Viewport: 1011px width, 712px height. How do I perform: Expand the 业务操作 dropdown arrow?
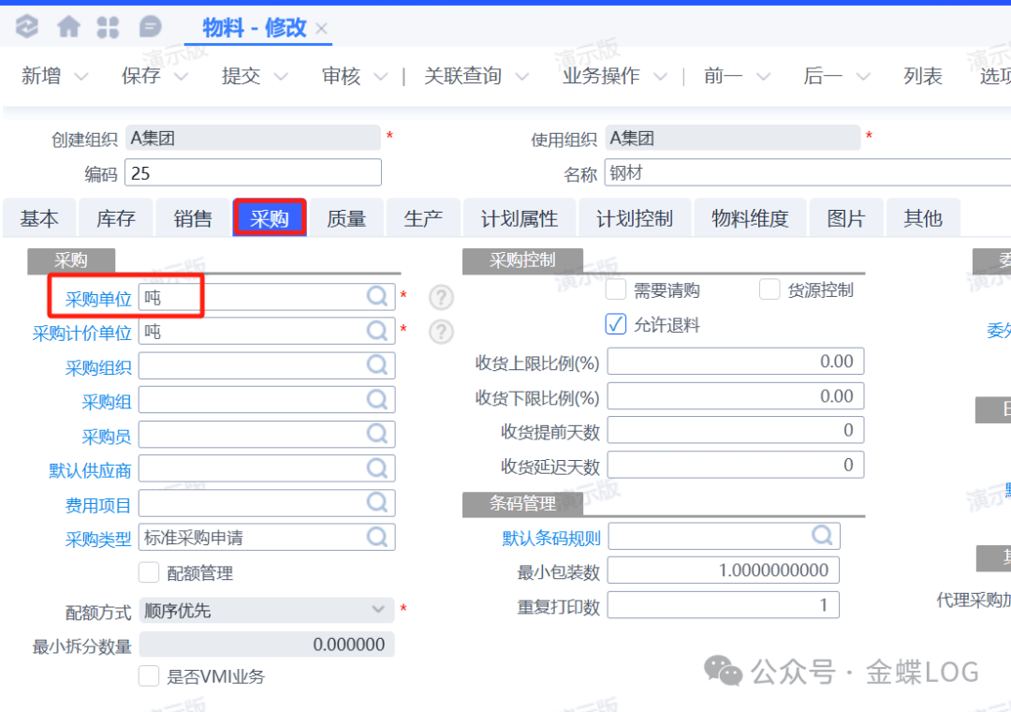[x=660, y=77]
